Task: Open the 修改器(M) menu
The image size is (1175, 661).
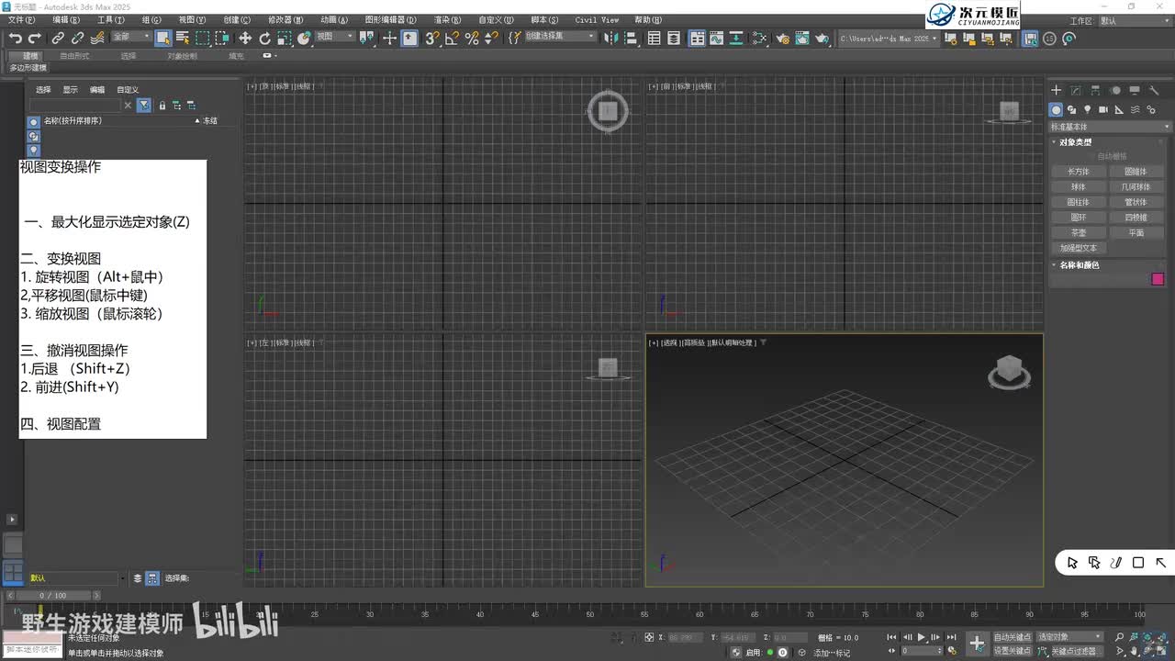Action: coord(285,19)
